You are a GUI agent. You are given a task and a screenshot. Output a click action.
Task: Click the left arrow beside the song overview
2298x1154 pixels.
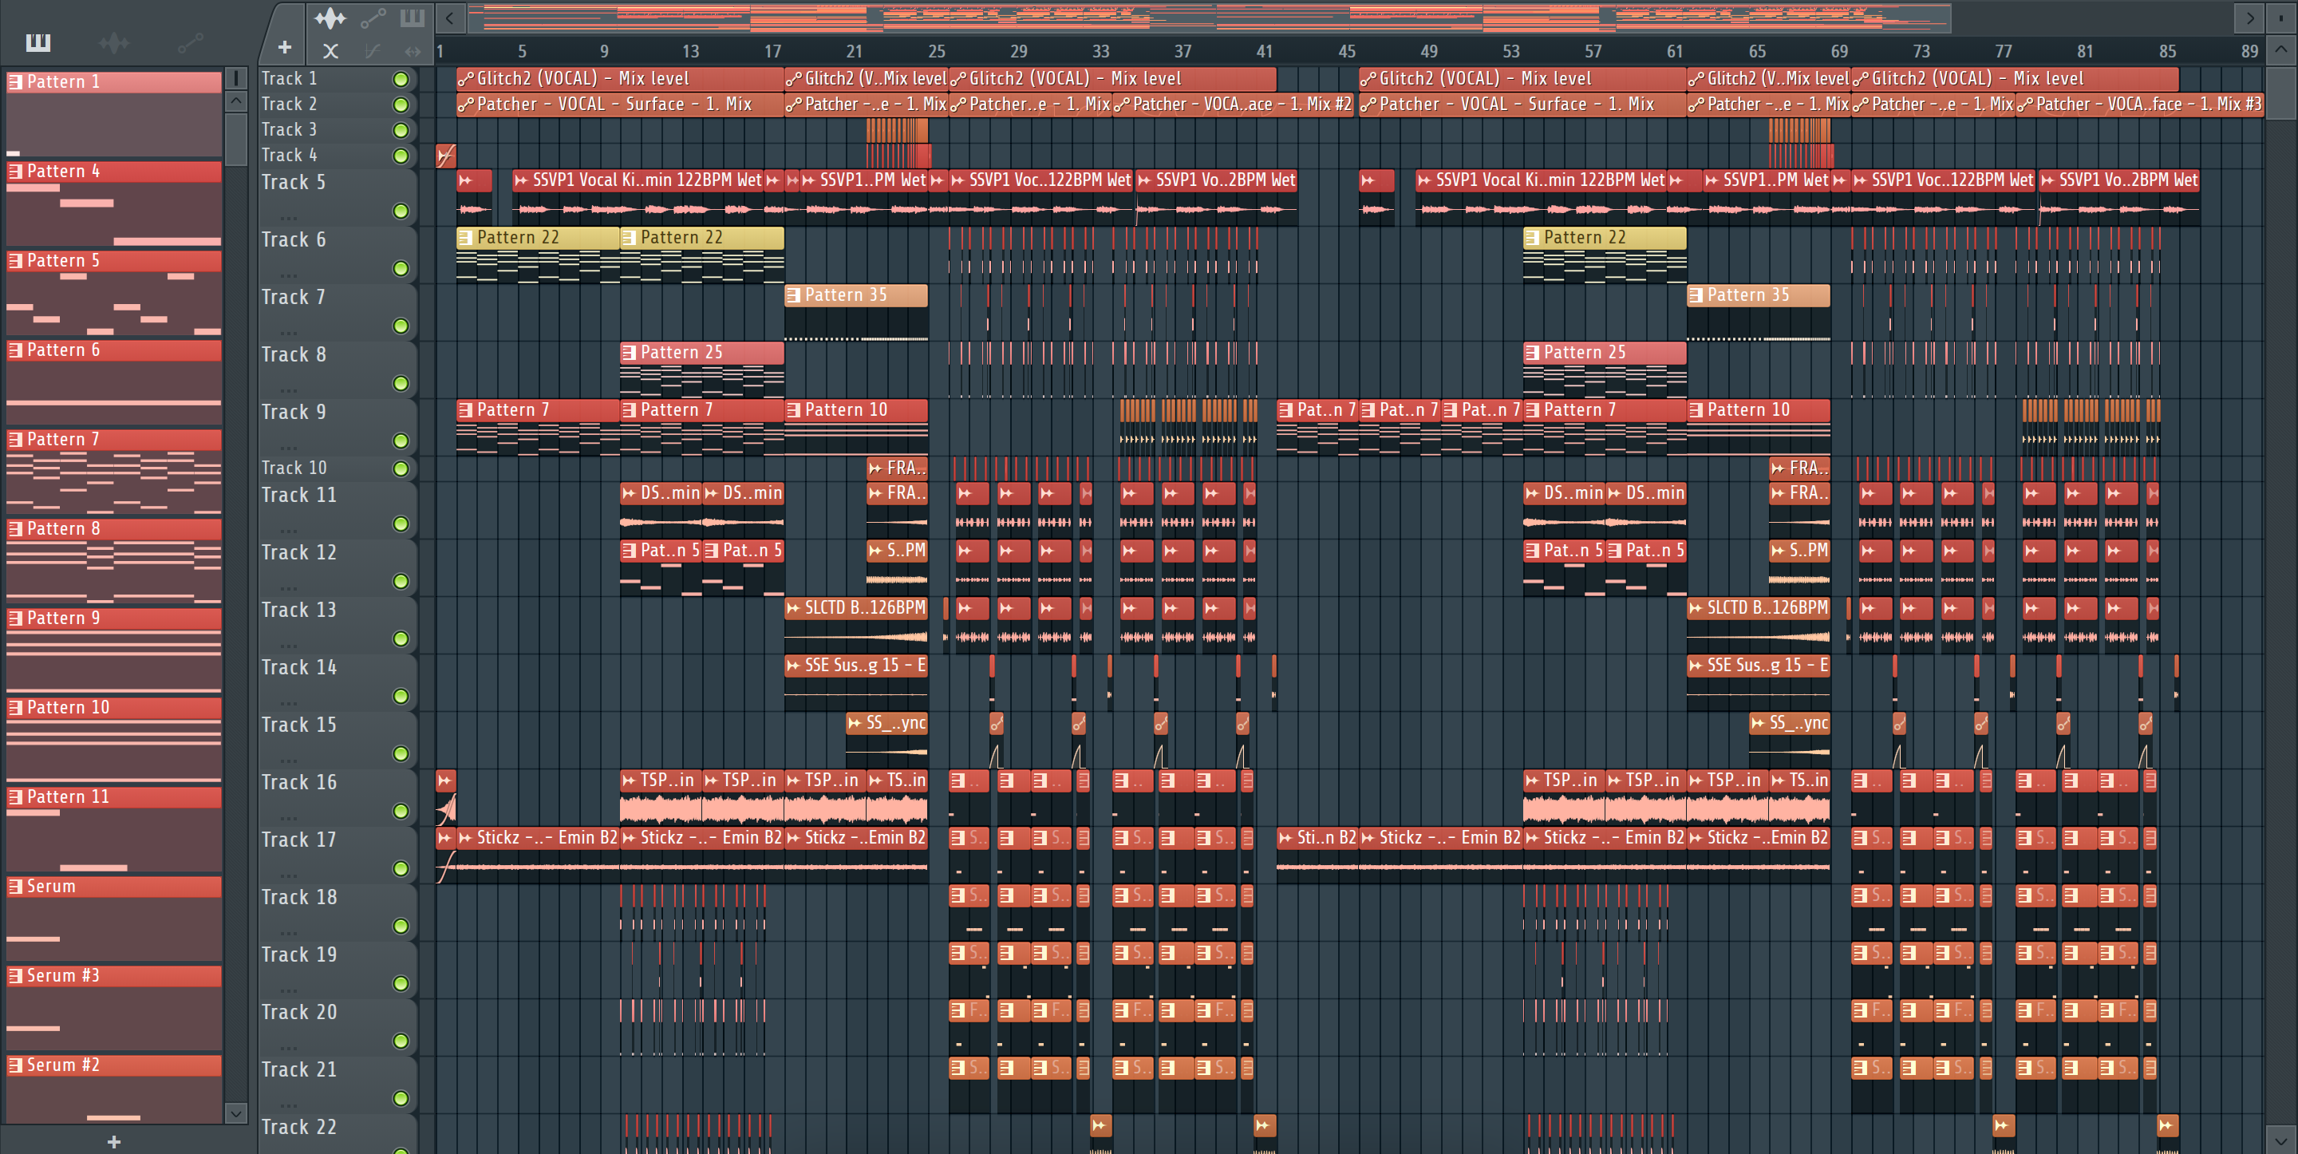point(449,18)
